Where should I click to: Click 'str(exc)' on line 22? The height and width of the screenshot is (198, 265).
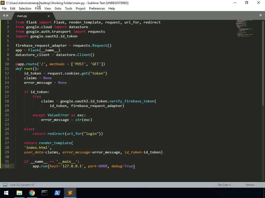[x=84, y=120]
